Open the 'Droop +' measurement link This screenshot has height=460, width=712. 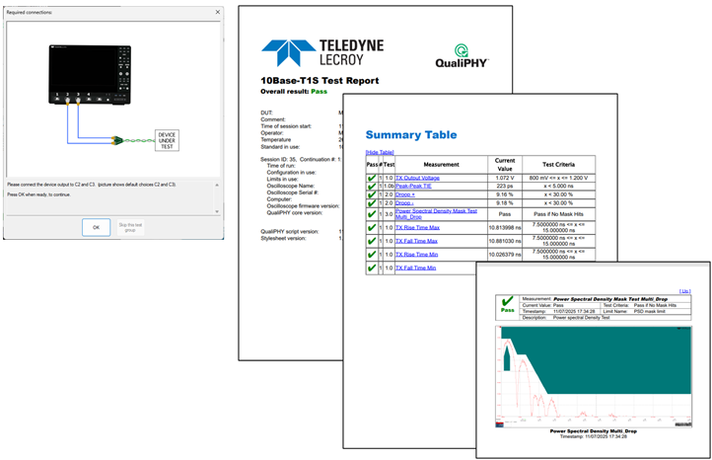pyautogui.click(x=405, y=194)
